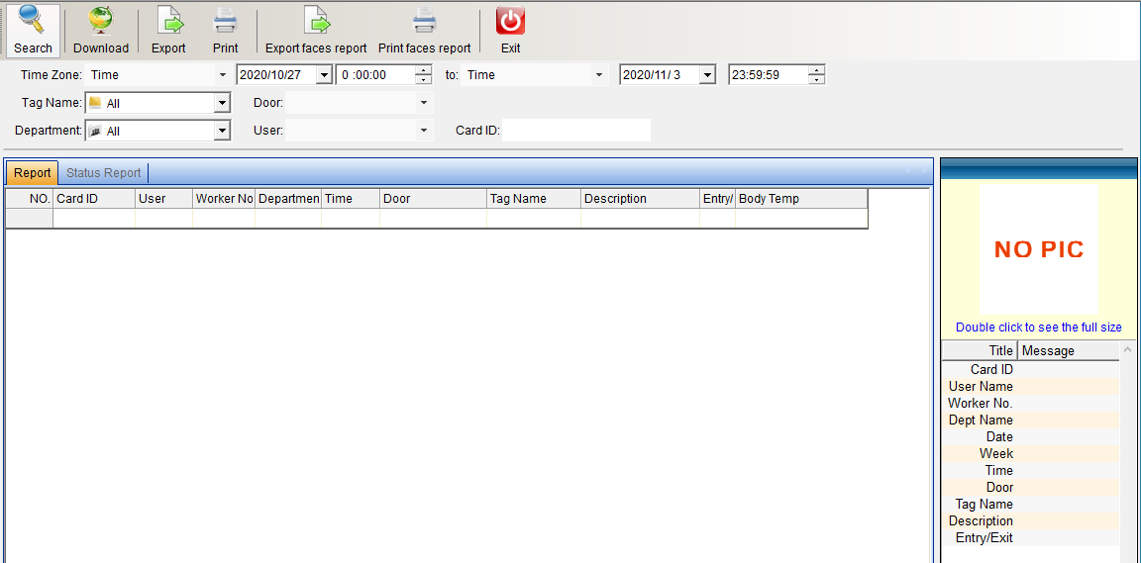This screenshot has width=1141, height=563.
Task: Click the NO PIC thumbnail image
Action: tap(1038, 249)
